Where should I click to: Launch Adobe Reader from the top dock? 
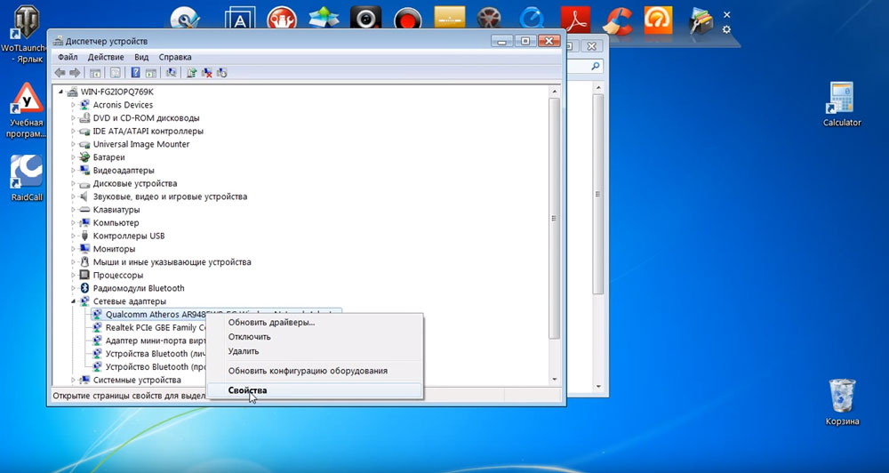pyautogui.click(x=577, y=19)
